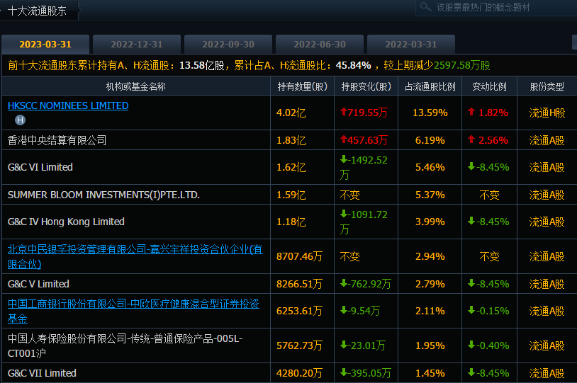
Task: Select the G&C VI Limited row name
Action: click(x=40, y=167)
